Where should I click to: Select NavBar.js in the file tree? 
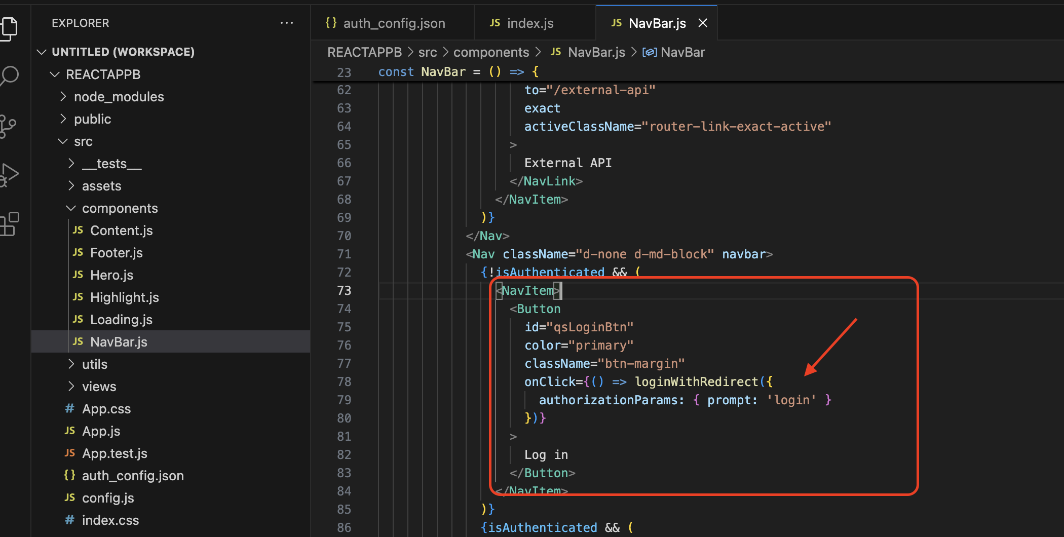tap(171, 341)
